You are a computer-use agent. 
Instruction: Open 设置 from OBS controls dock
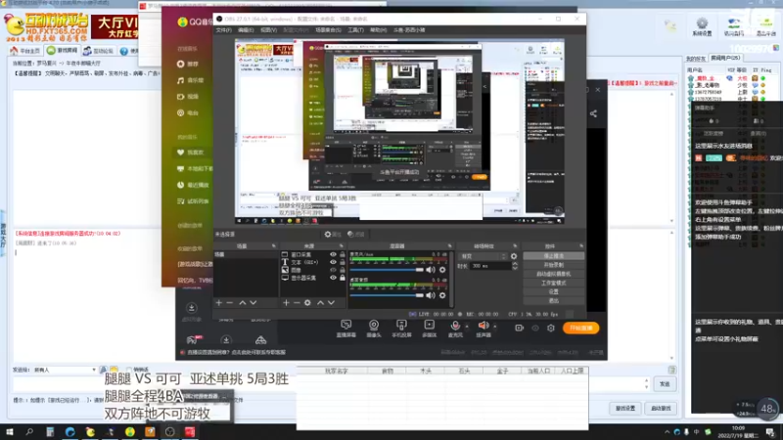(553, 291)
